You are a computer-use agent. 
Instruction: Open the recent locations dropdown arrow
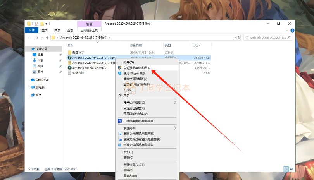(42, 38)
